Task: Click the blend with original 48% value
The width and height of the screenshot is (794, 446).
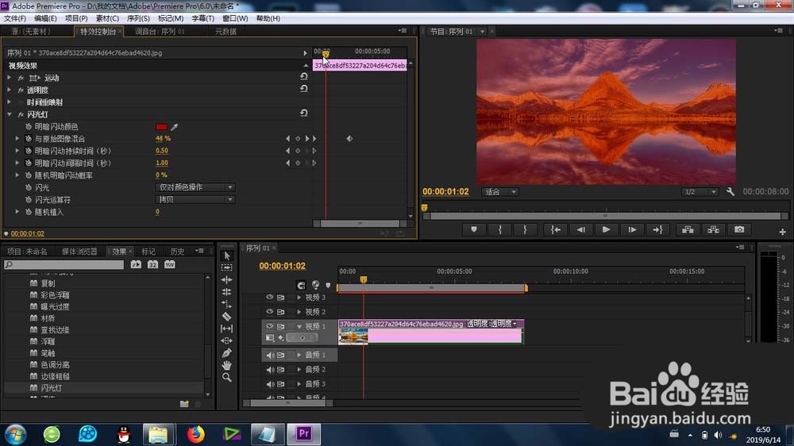Action: 163,139
